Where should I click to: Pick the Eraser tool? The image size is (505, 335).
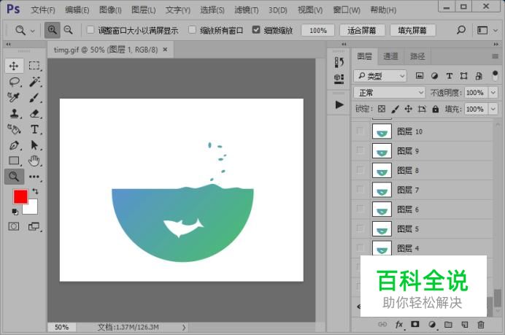[x=34, y=113]
